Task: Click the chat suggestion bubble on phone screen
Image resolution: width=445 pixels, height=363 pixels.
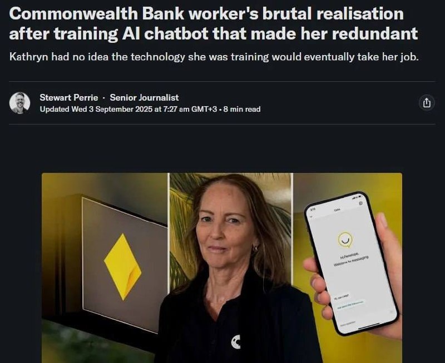Action: (350, 305)
